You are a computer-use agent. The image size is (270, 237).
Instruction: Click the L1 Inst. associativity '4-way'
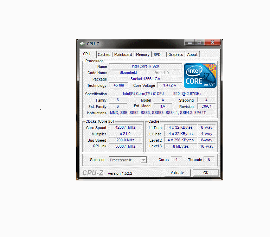pos(207,134)
